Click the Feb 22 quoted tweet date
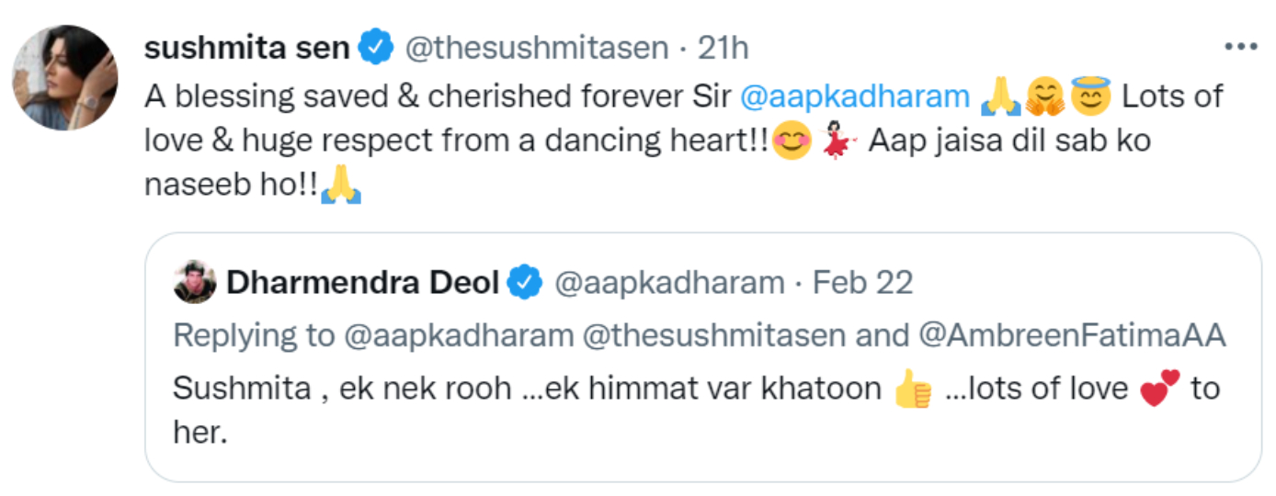This screenshot has width=1276, height=496. [862, 283]
